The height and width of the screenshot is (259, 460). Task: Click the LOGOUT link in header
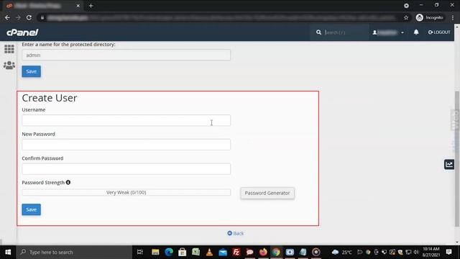tap(439, 32)
